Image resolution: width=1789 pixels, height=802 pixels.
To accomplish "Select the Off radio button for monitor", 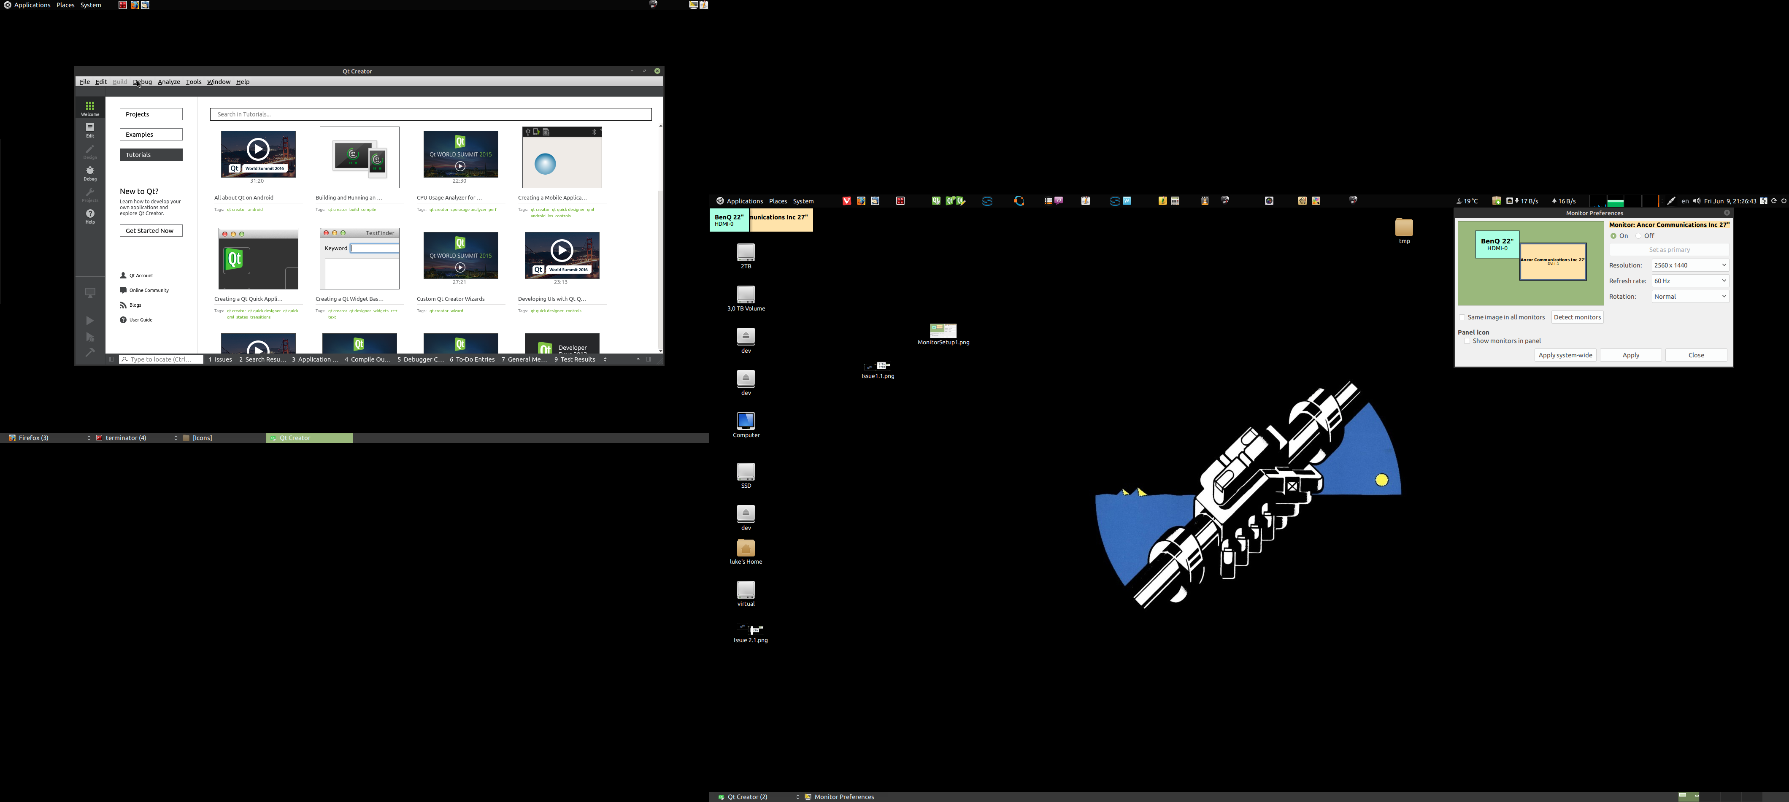I will 1638,236.
